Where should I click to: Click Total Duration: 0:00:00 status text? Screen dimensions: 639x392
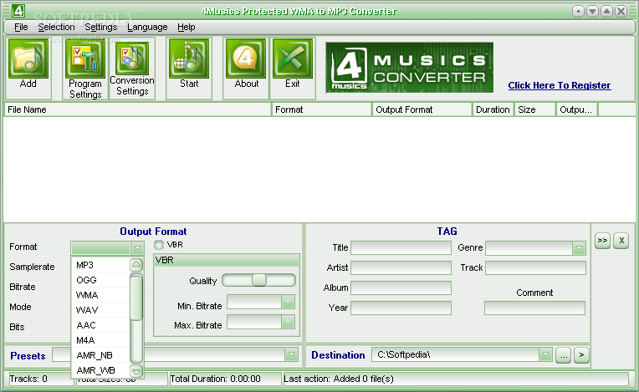pyautogui.click(x=215, y=379)
